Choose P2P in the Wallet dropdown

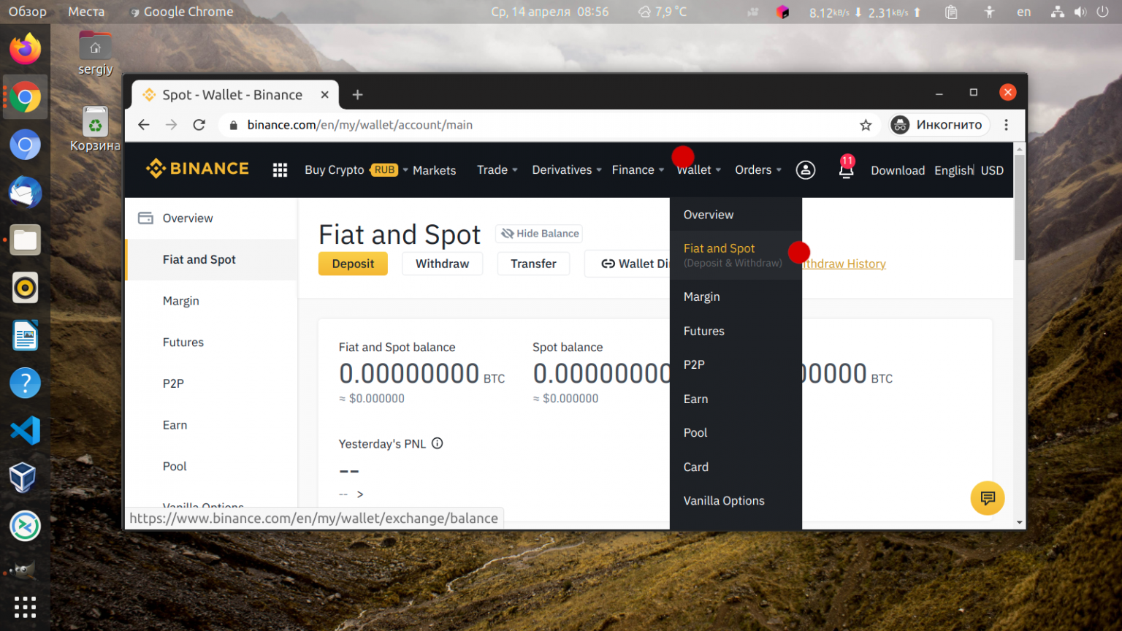click(x=736, y=364)
